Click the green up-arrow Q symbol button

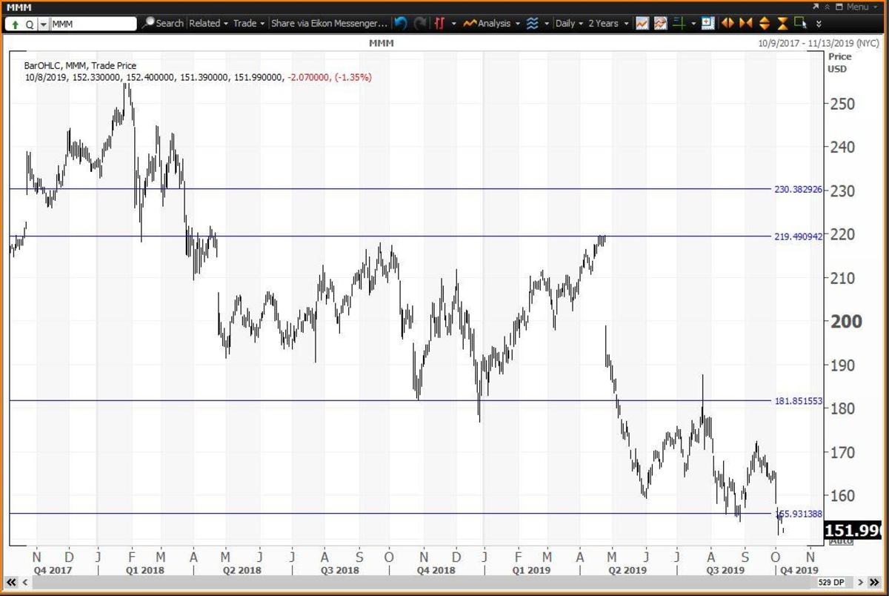click(x=21, y=24)
